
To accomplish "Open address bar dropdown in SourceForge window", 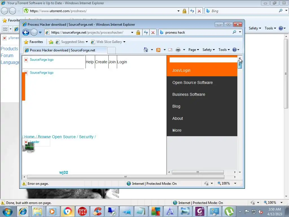I will [x=132, y=32].
